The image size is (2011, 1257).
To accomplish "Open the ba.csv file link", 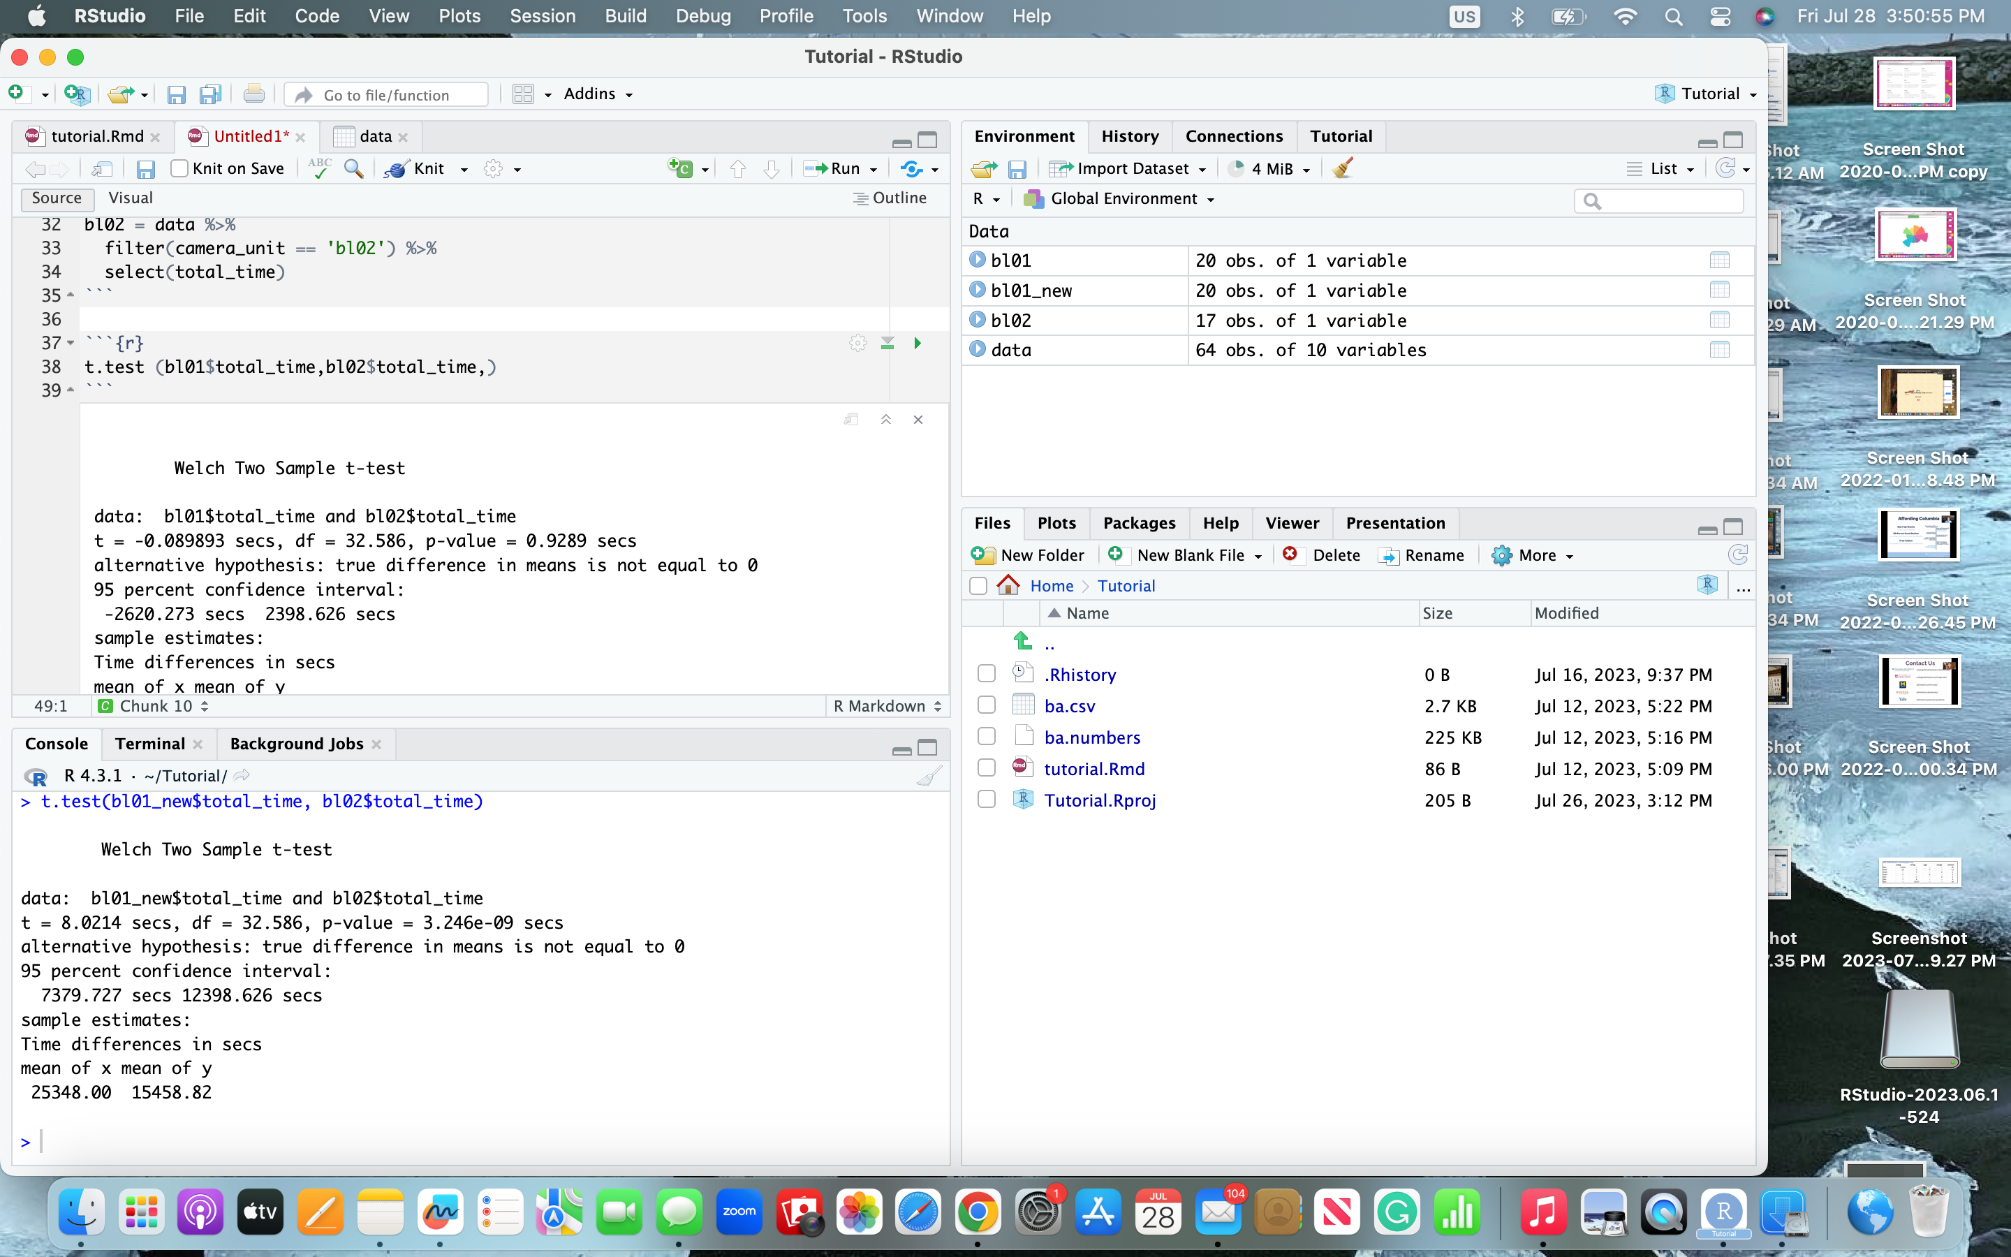I will (x=1070, y=706).
